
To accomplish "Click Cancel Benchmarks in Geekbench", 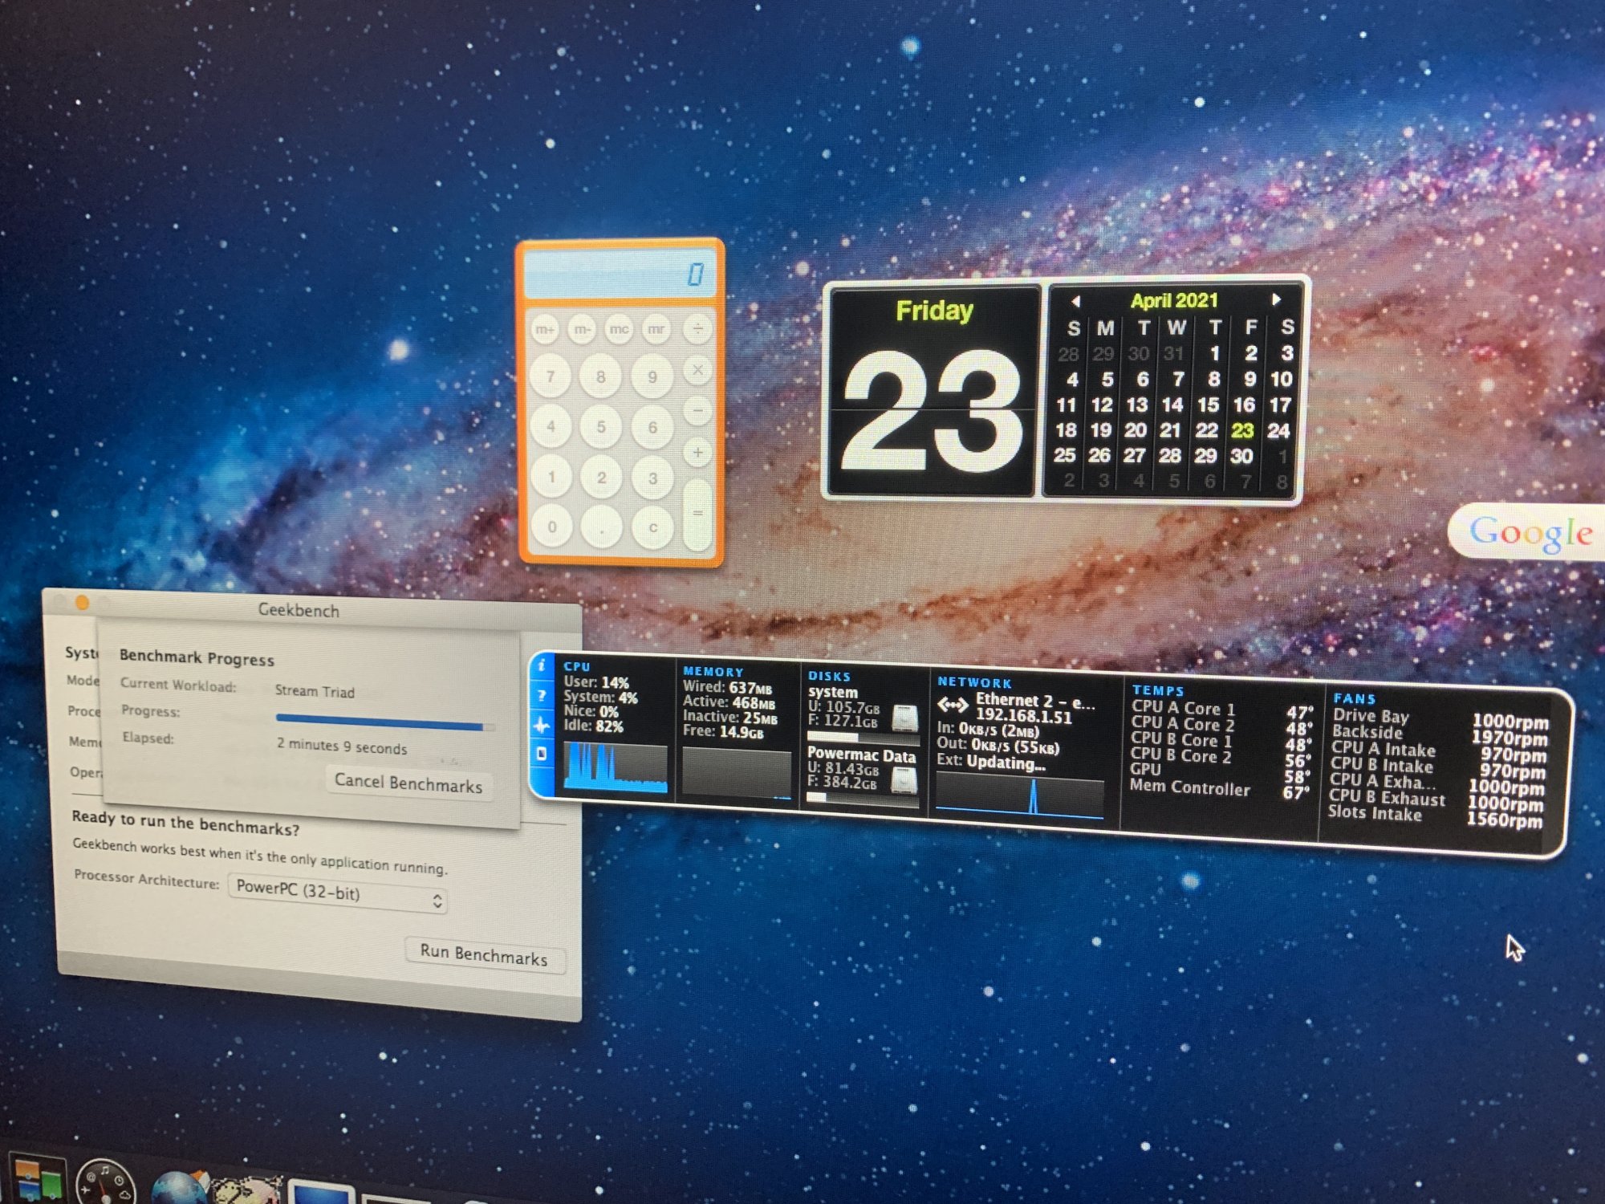I will (x=408, y=783).
